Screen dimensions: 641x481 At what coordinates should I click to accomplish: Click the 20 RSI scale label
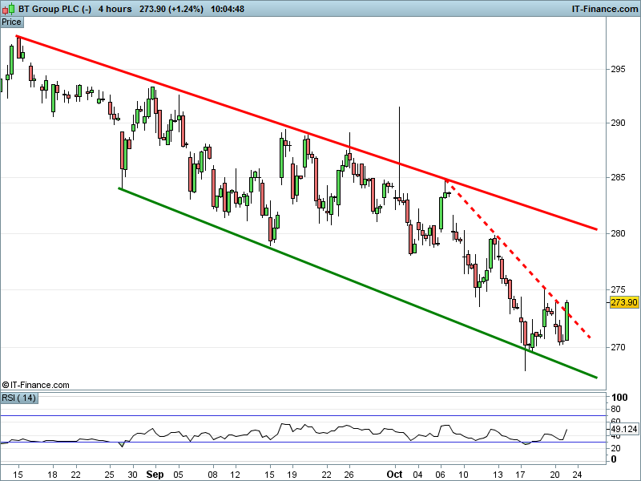pos(615,448)
